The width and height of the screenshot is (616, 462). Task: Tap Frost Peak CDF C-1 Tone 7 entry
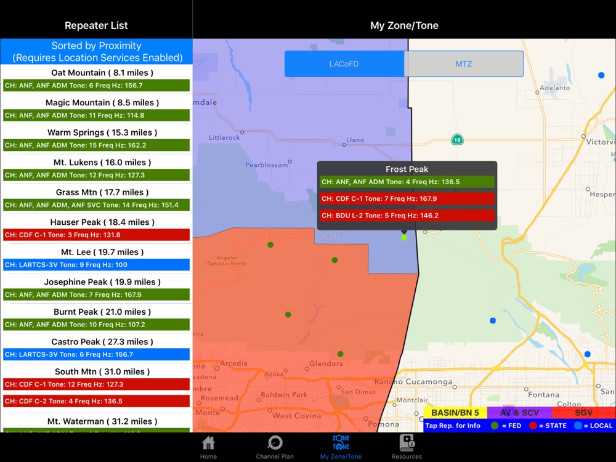point(407,199)
